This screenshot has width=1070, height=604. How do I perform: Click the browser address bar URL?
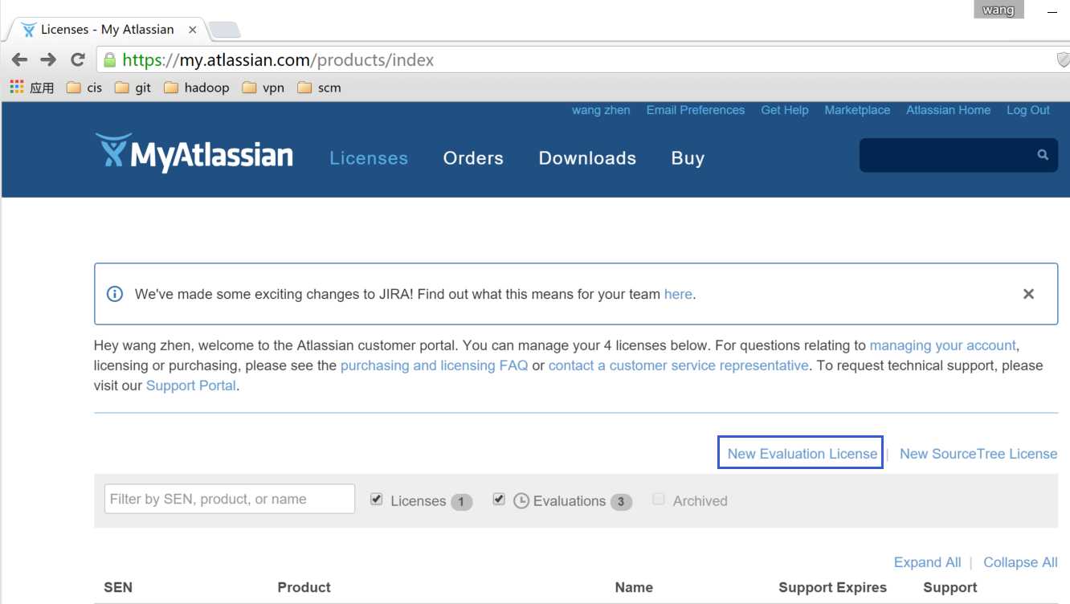[x=278, y=59]
